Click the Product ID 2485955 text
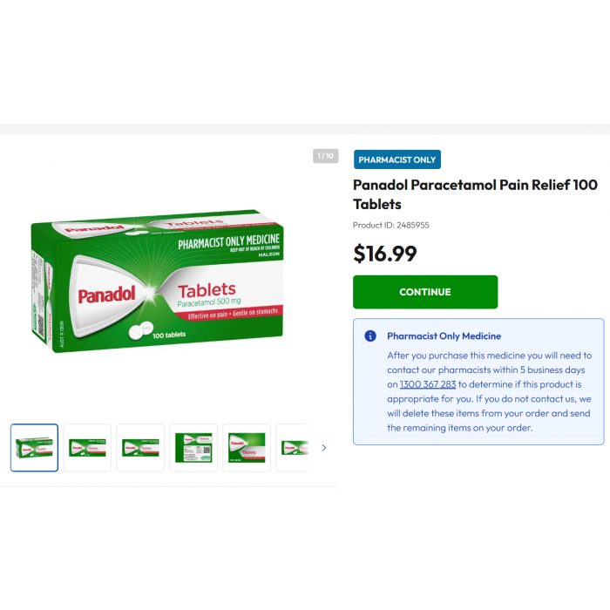Image resolution: width=610 pixels, height=610 pixels. [391, 225]
